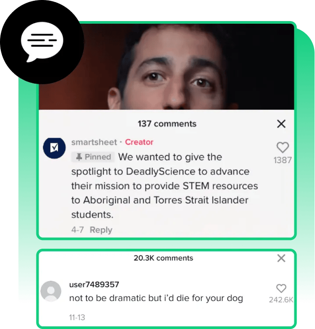315x329 pixels.
Task: Select the 20.3K comments header
Action: 163,258
